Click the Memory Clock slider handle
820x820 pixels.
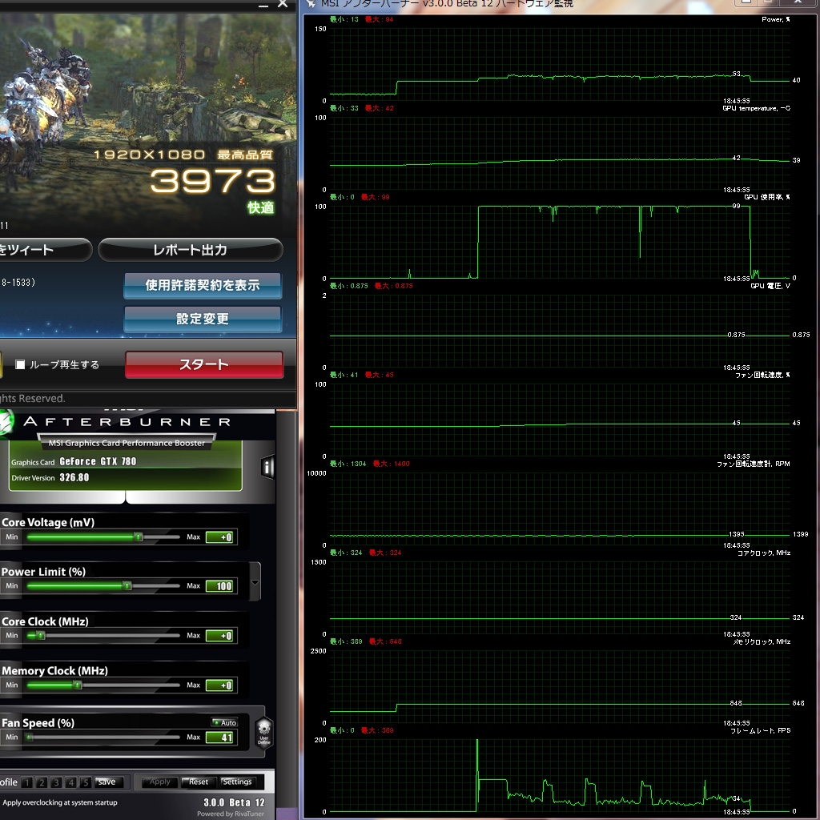[78, 685]
